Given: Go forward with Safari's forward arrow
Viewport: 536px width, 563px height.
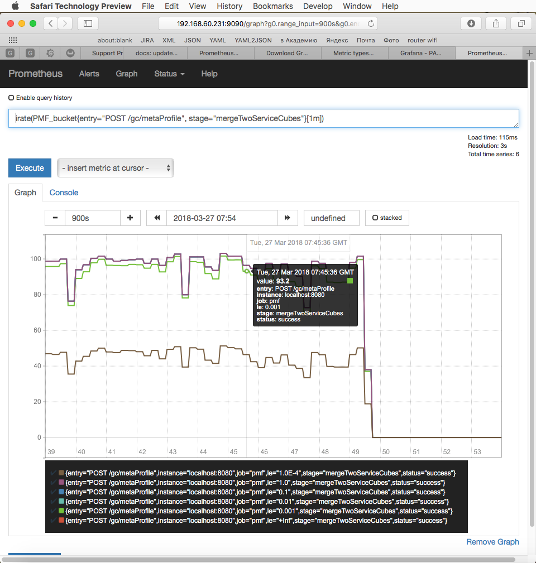Looking at the screenshot, I should tap(65, 23).
